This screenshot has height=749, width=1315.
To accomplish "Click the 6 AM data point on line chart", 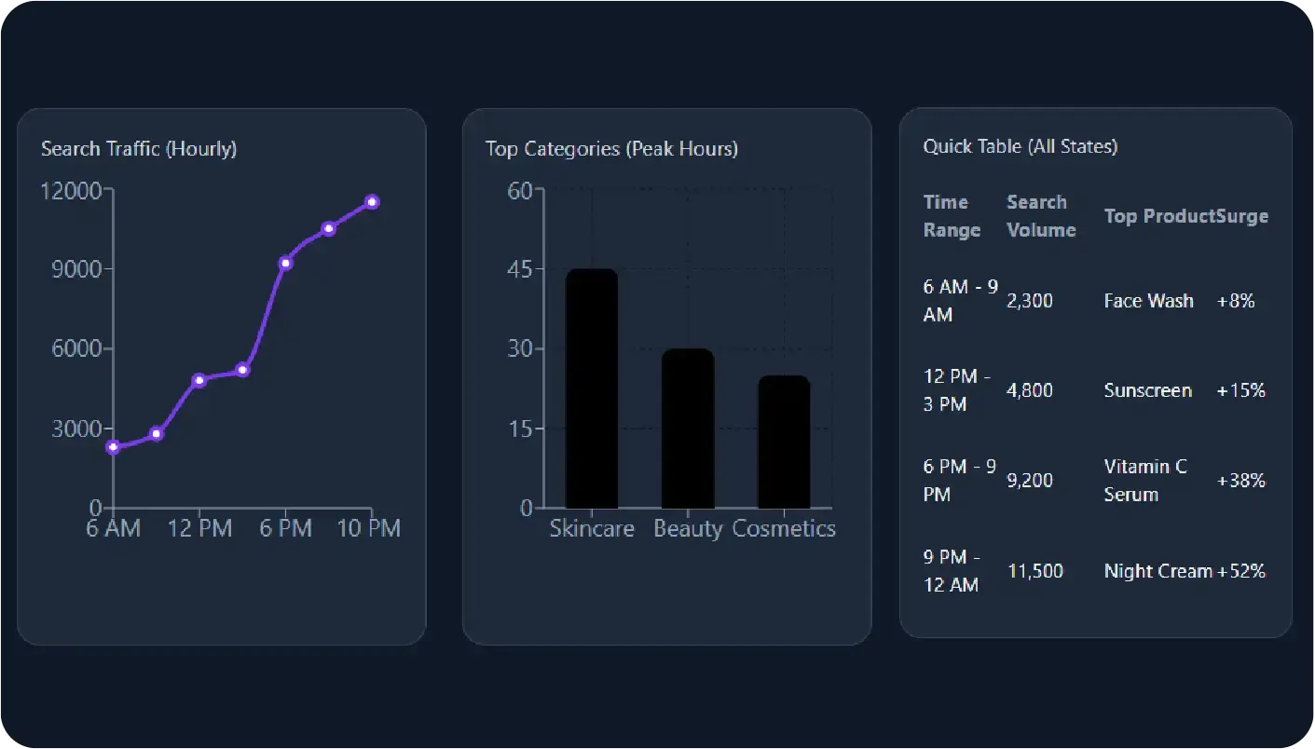I will pyautogui.click(x=113, y=447).
